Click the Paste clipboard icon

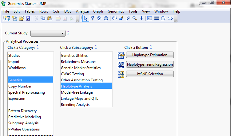click(50, 18)
